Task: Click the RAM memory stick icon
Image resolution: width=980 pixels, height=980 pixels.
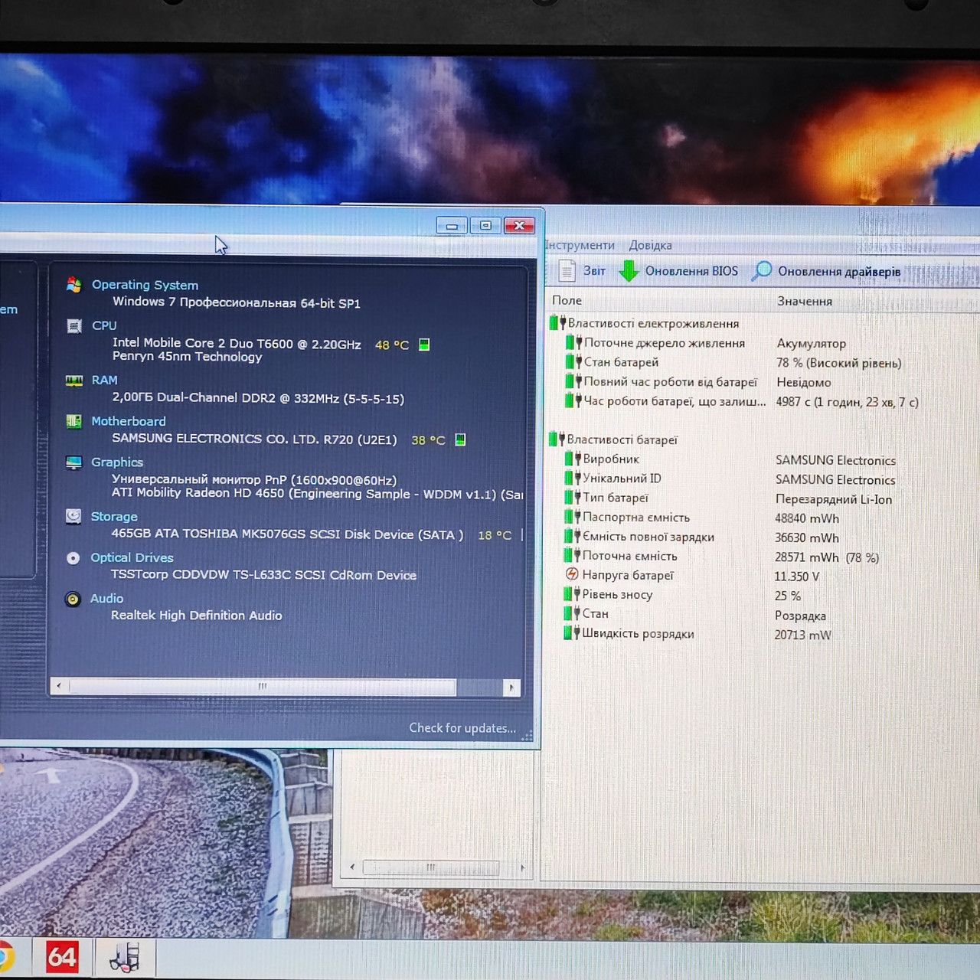Action: coord(74,381)
